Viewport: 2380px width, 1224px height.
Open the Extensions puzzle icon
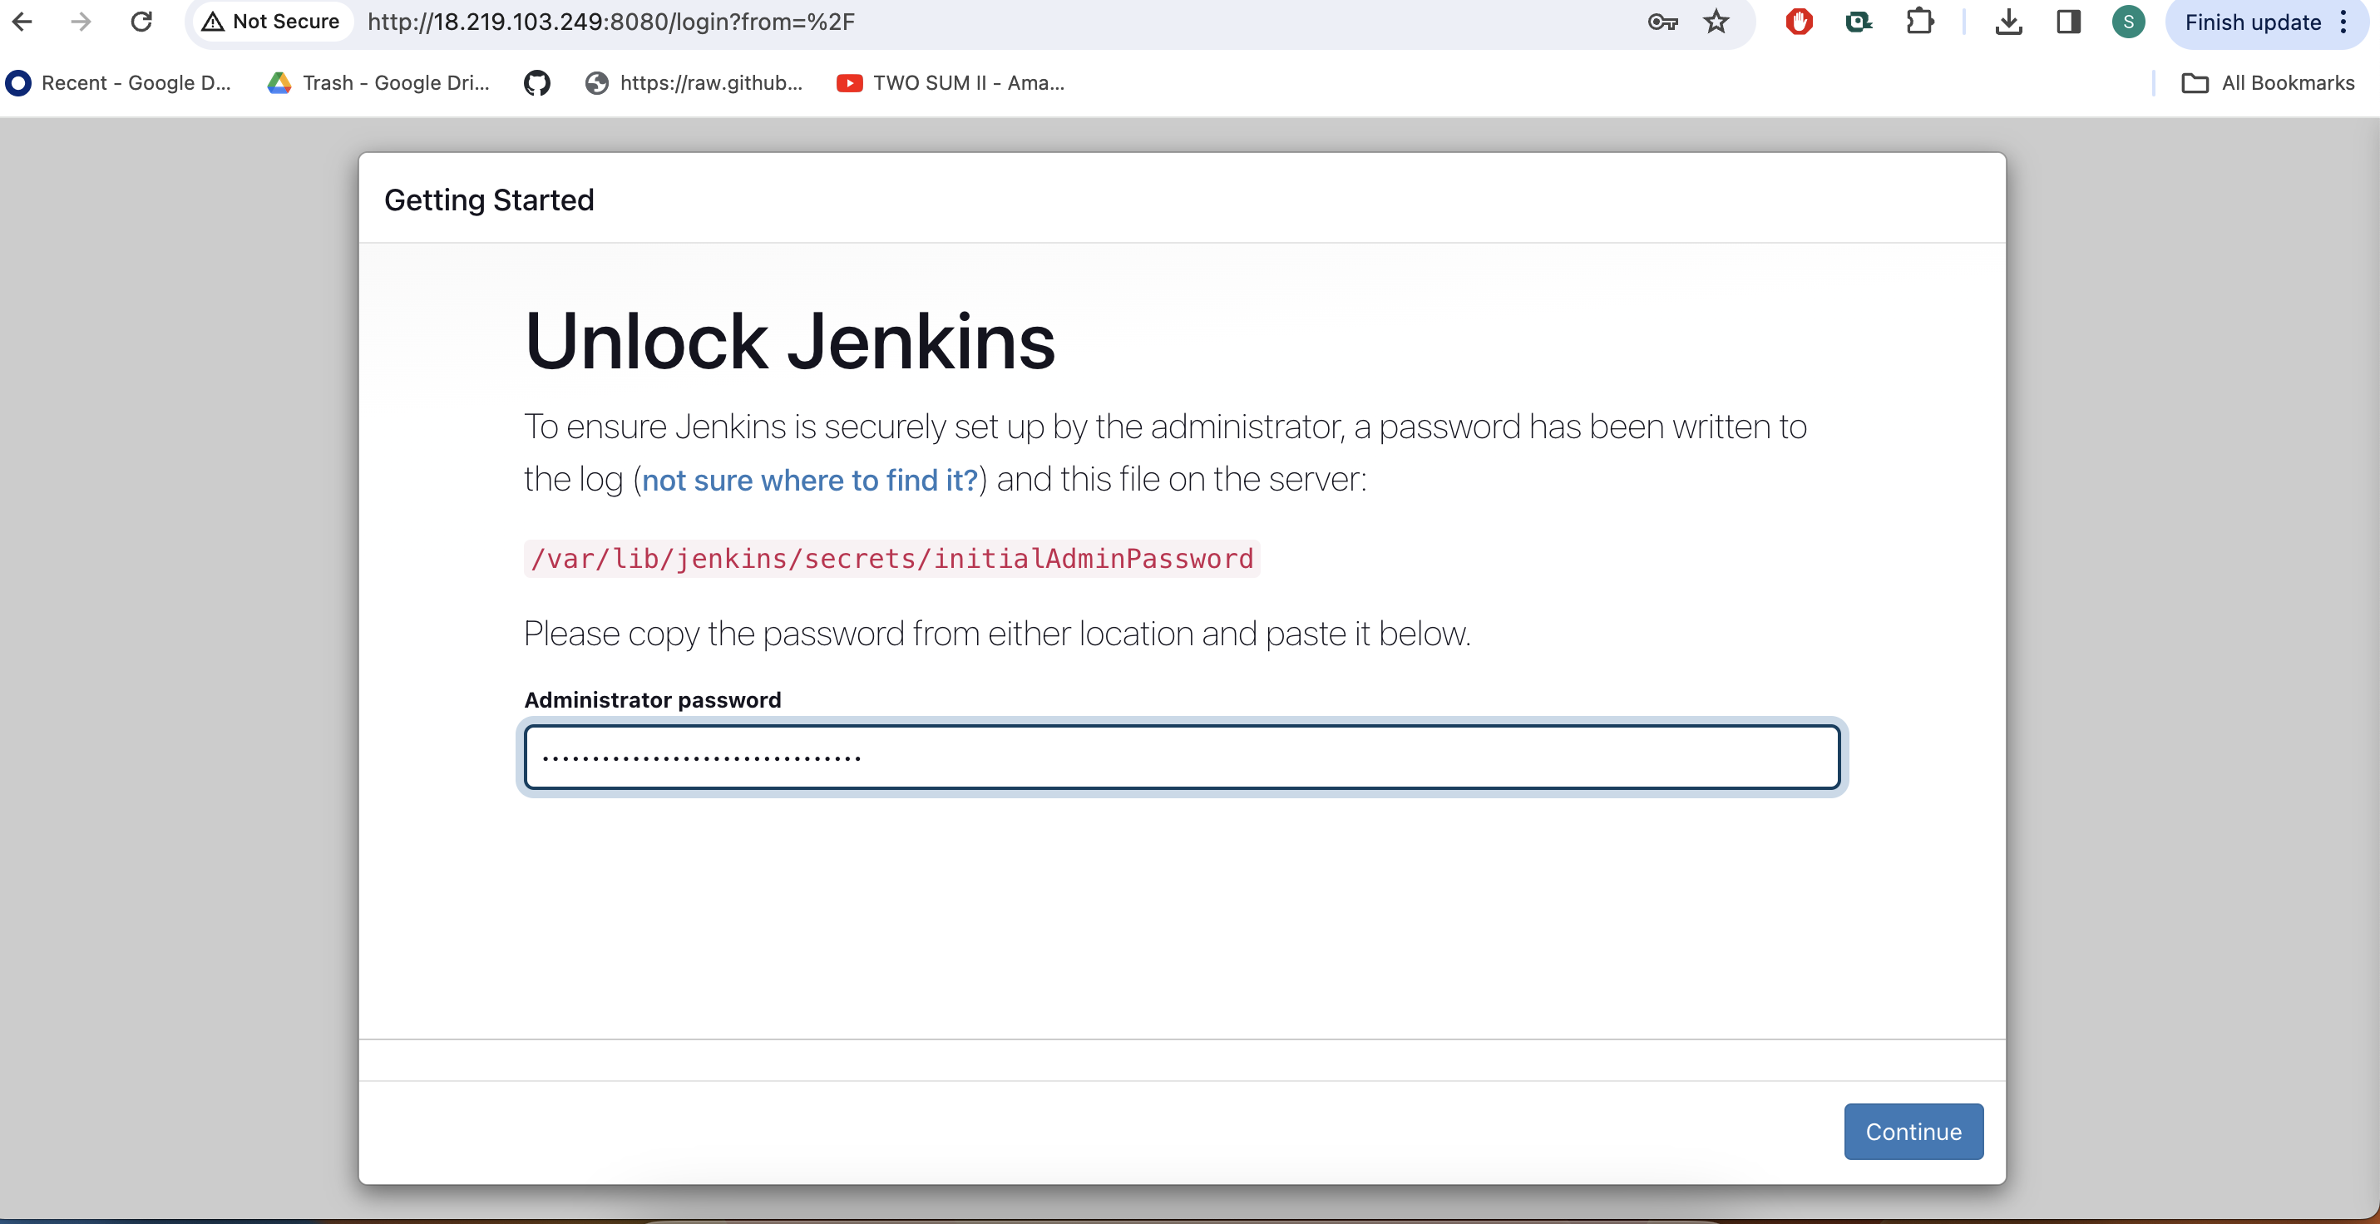(1920, 22)
